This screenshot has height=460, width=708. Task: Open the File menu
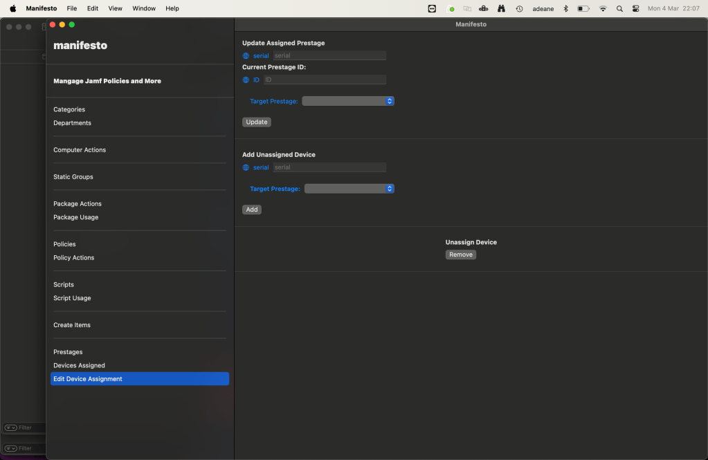72,8
